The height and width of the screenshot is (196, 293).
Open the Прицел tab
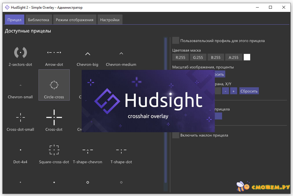14,20
